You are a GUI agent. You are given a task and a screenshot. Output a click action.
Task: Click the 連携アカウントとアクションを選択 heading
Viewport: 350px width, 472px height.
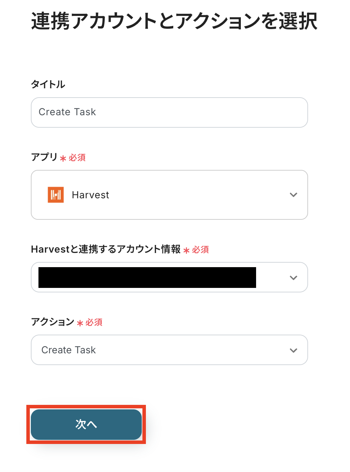174,21
